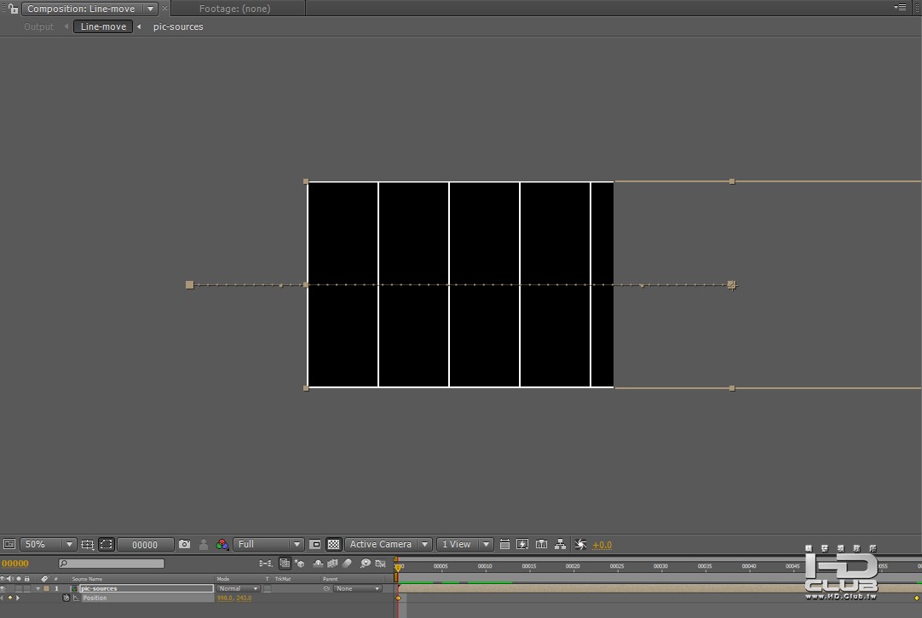Toggle the Transparency Grid checkerboard button
This screenshot has width=922, height=618.
coord(334,545)
